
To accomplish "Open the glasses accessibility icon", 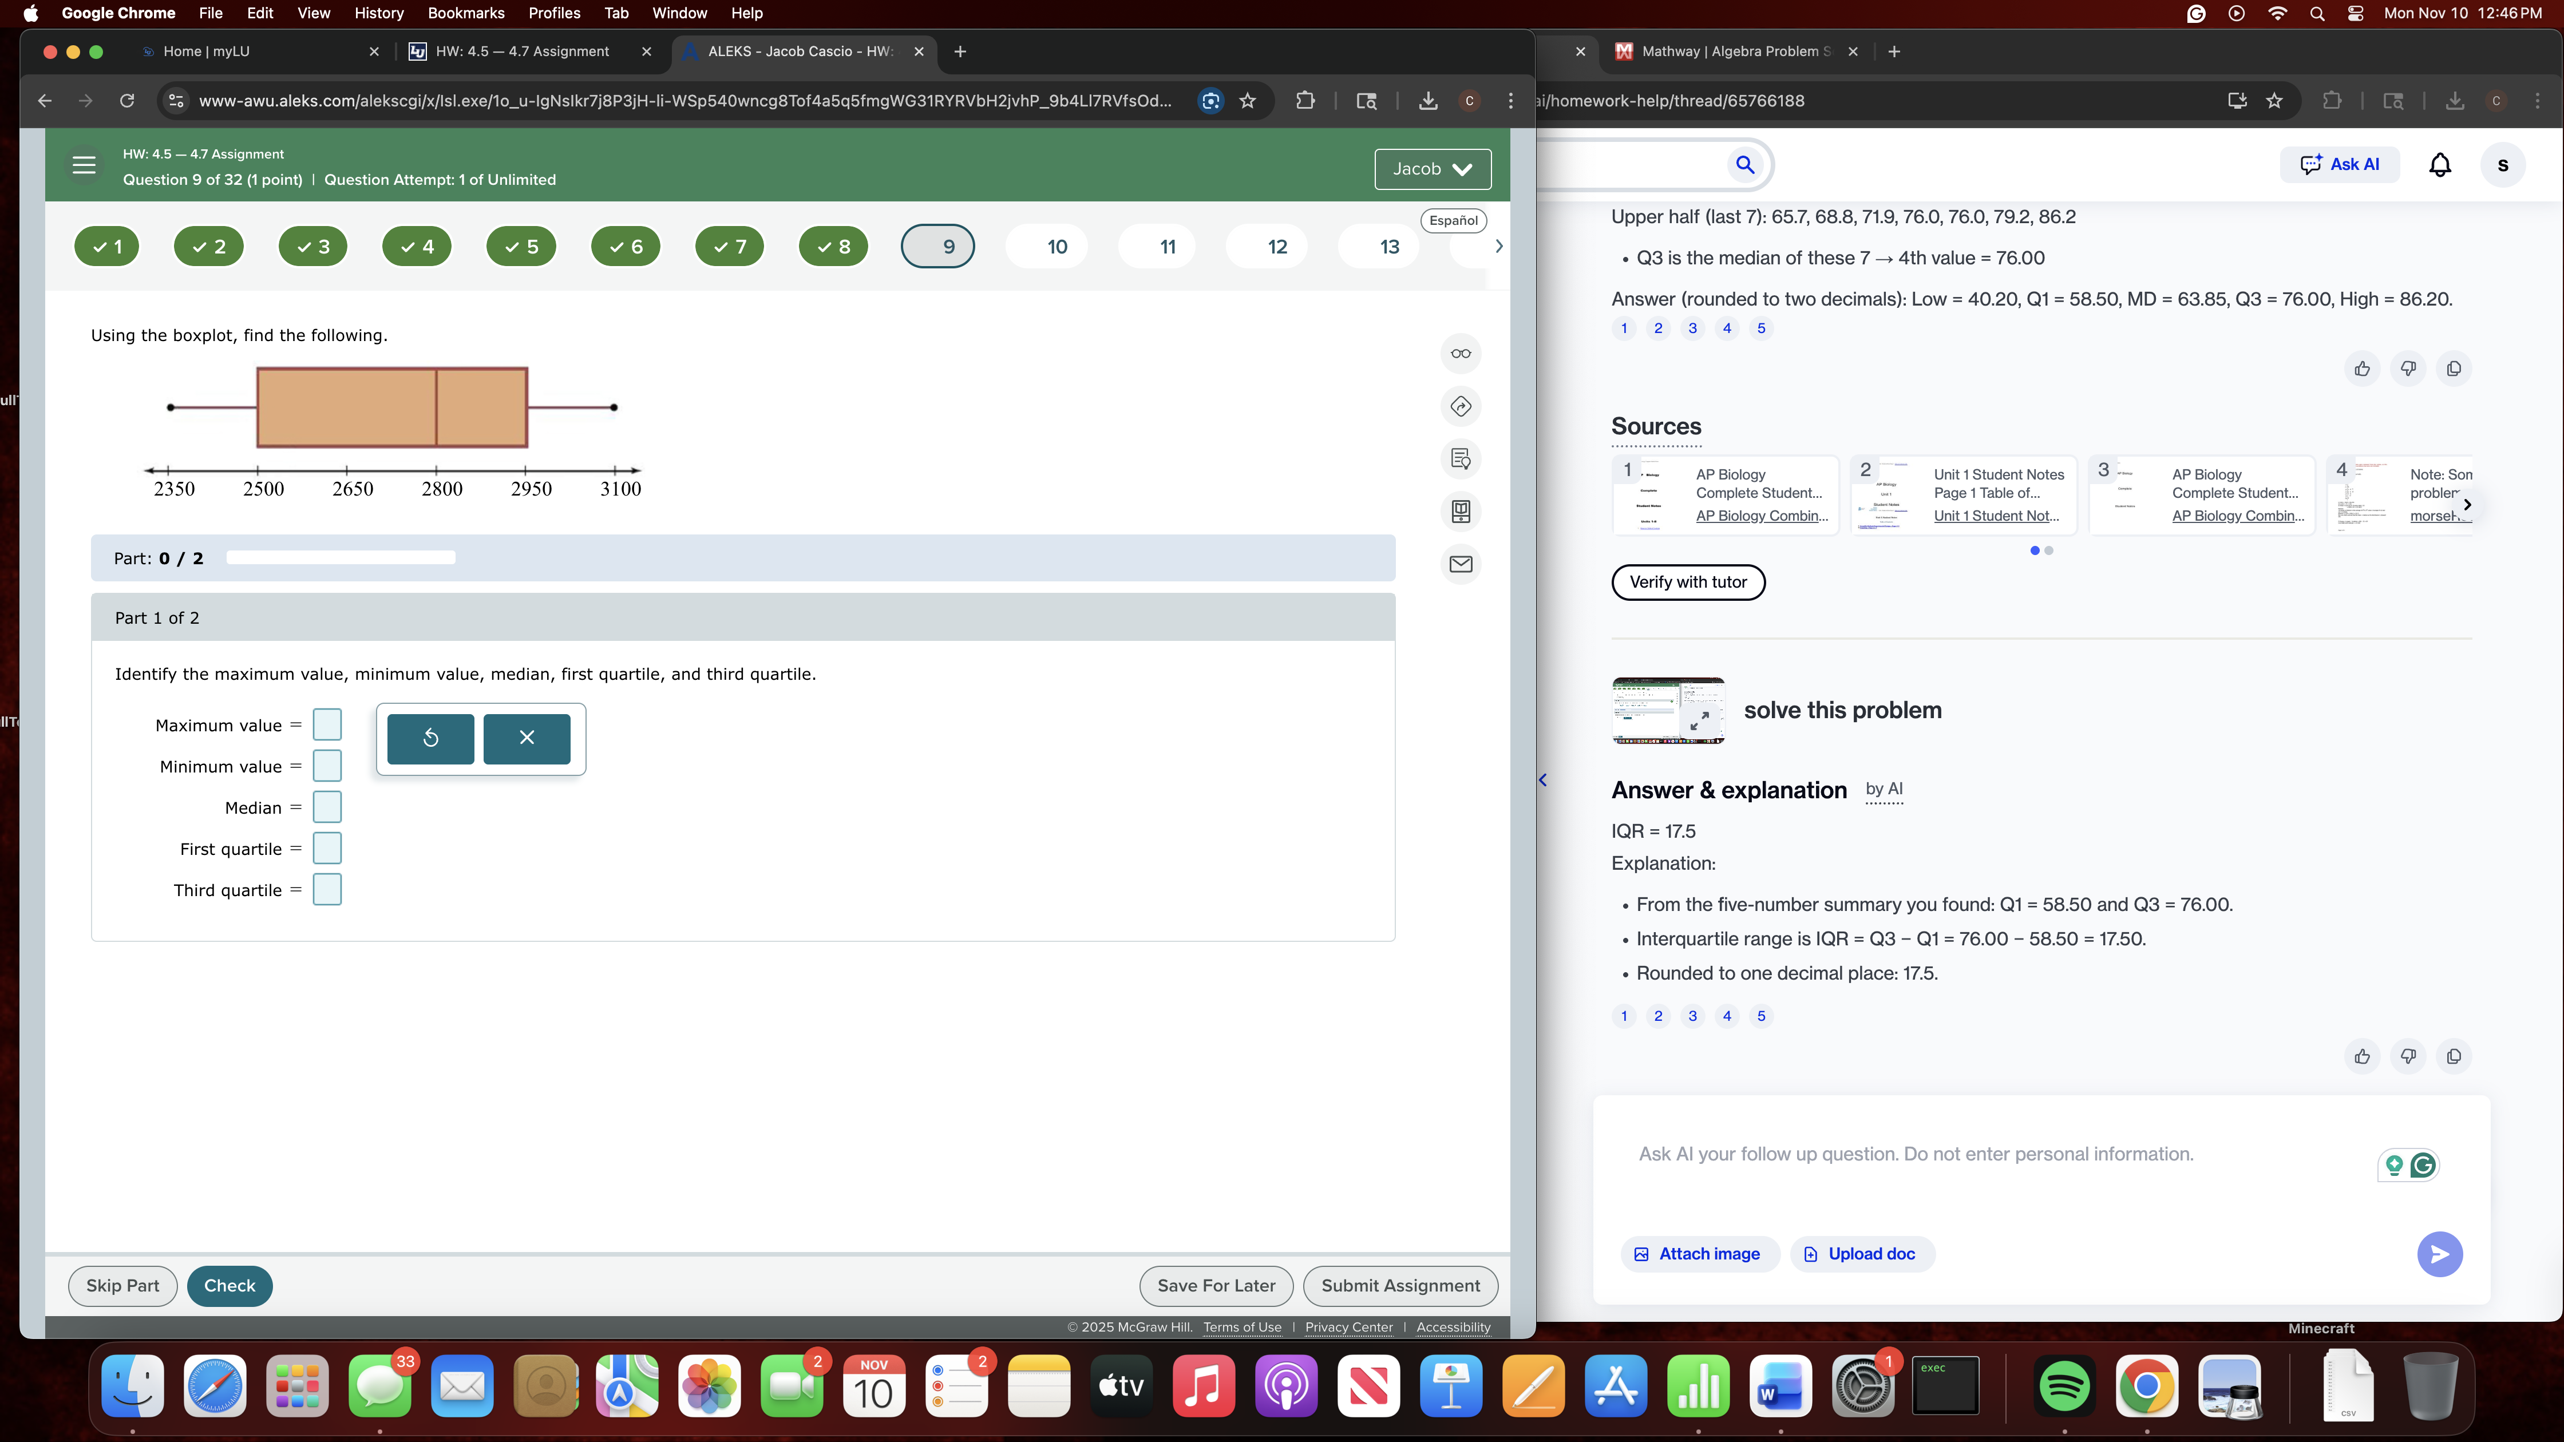I will click(x=1460, y=353).
